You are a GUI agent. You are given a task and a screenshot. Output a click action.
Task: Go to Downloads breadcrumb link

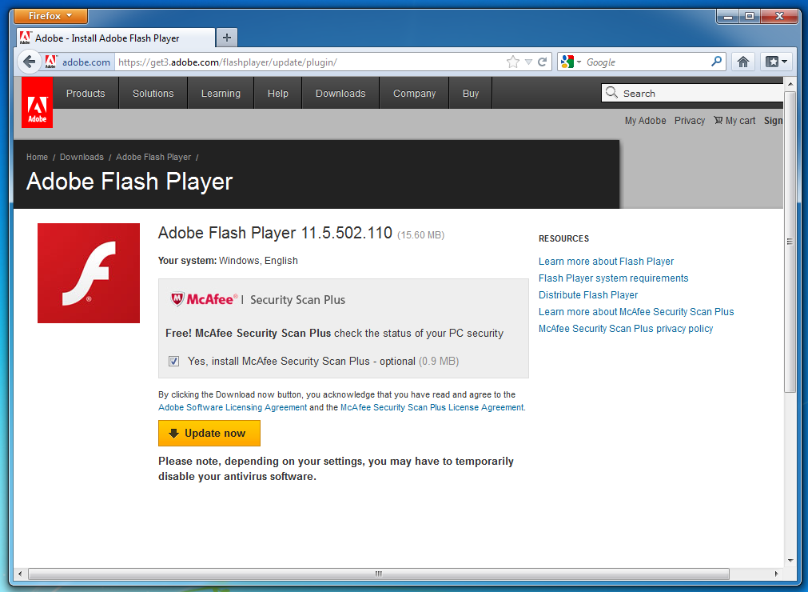pyautogui.click(x=82, y=157)
